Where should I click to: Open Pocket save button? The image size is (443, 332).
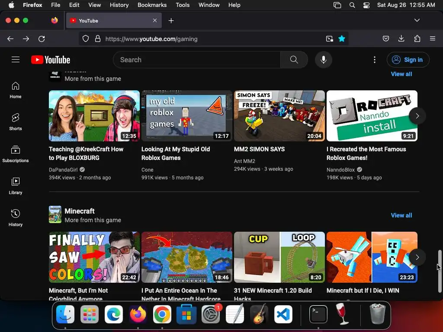tap(385, 38)
